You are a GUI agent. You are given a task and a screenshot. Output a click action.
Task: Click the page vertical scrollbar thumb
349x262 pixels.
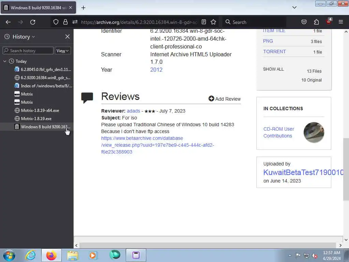point(346,169)
